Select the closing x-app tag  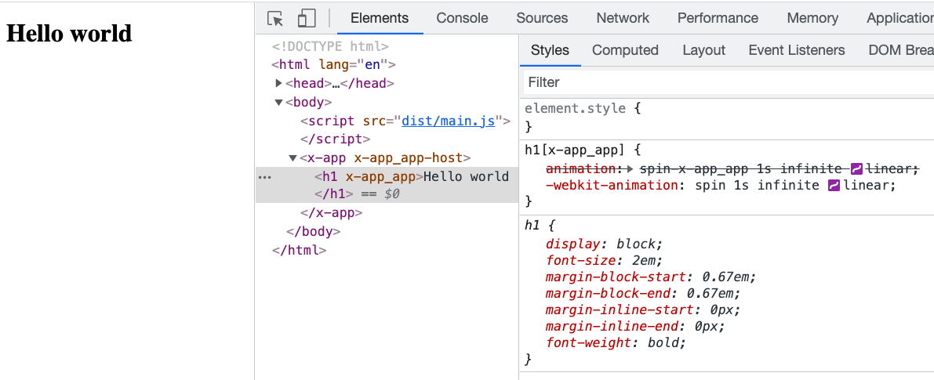(331, 213)
